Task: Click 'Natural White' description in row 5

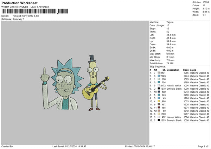Action: tap(174, 85)
